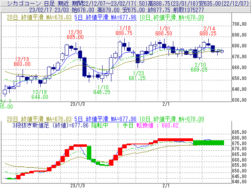Click the 12/13 660.00 peak label
This screenshot has width=251, height=191.
[22, 62]
